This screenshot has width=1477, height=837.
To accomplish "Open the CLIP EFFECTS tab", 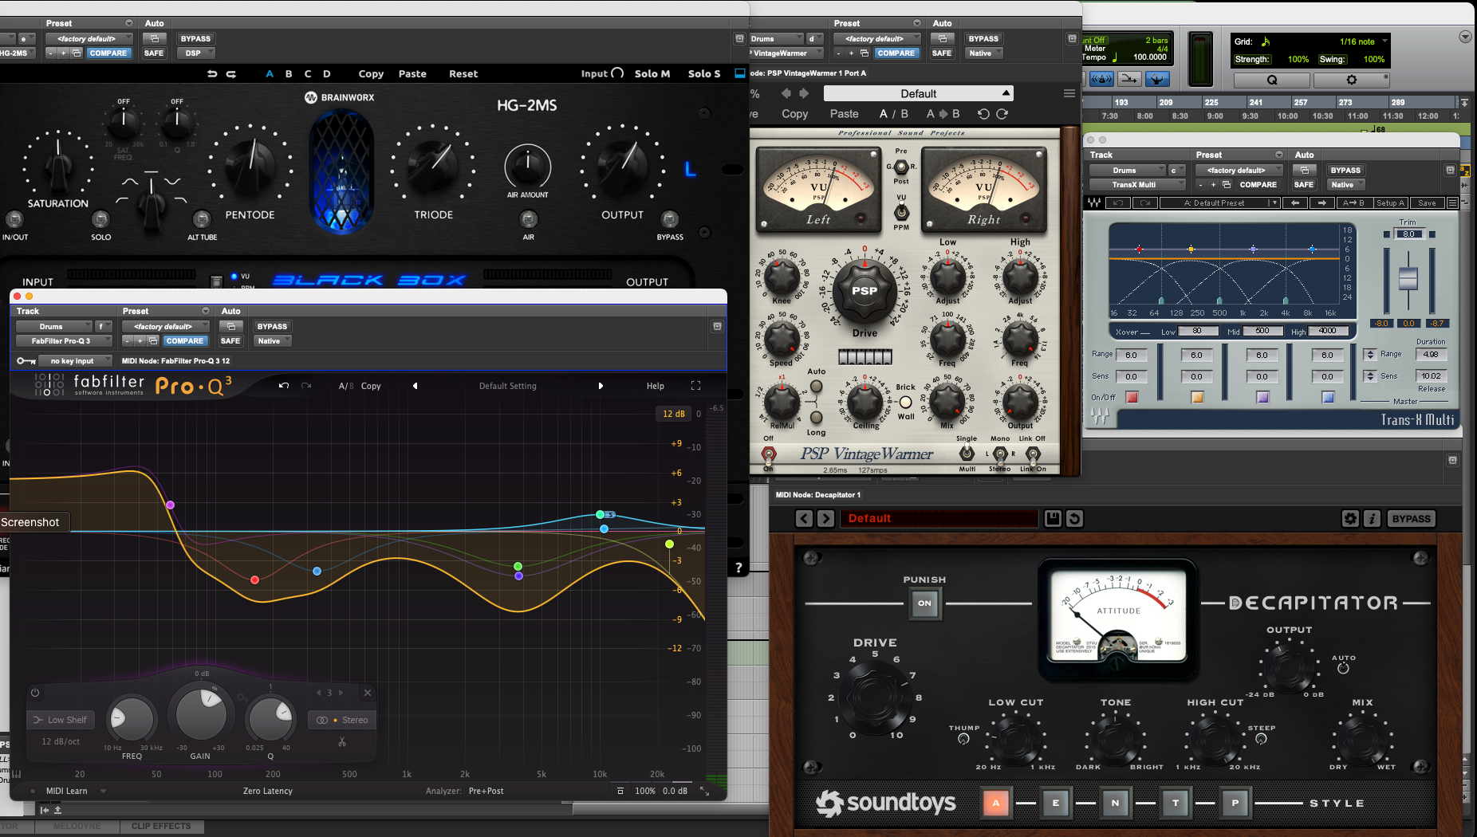I will [161, 827].
